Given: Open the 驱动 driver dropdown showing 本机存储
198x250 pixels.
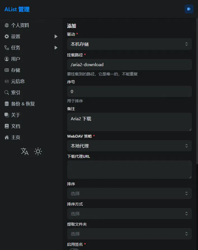Looking at the screenshot, I should coord(129,44).
